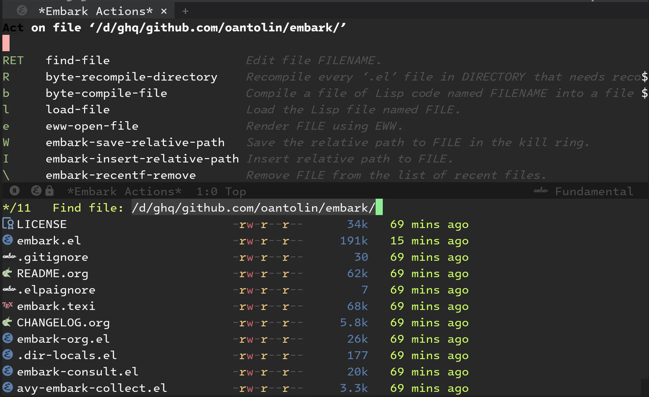
Task: Click the CHANGELOG.org org-mode icon
Action: click(x=8, y=322)
